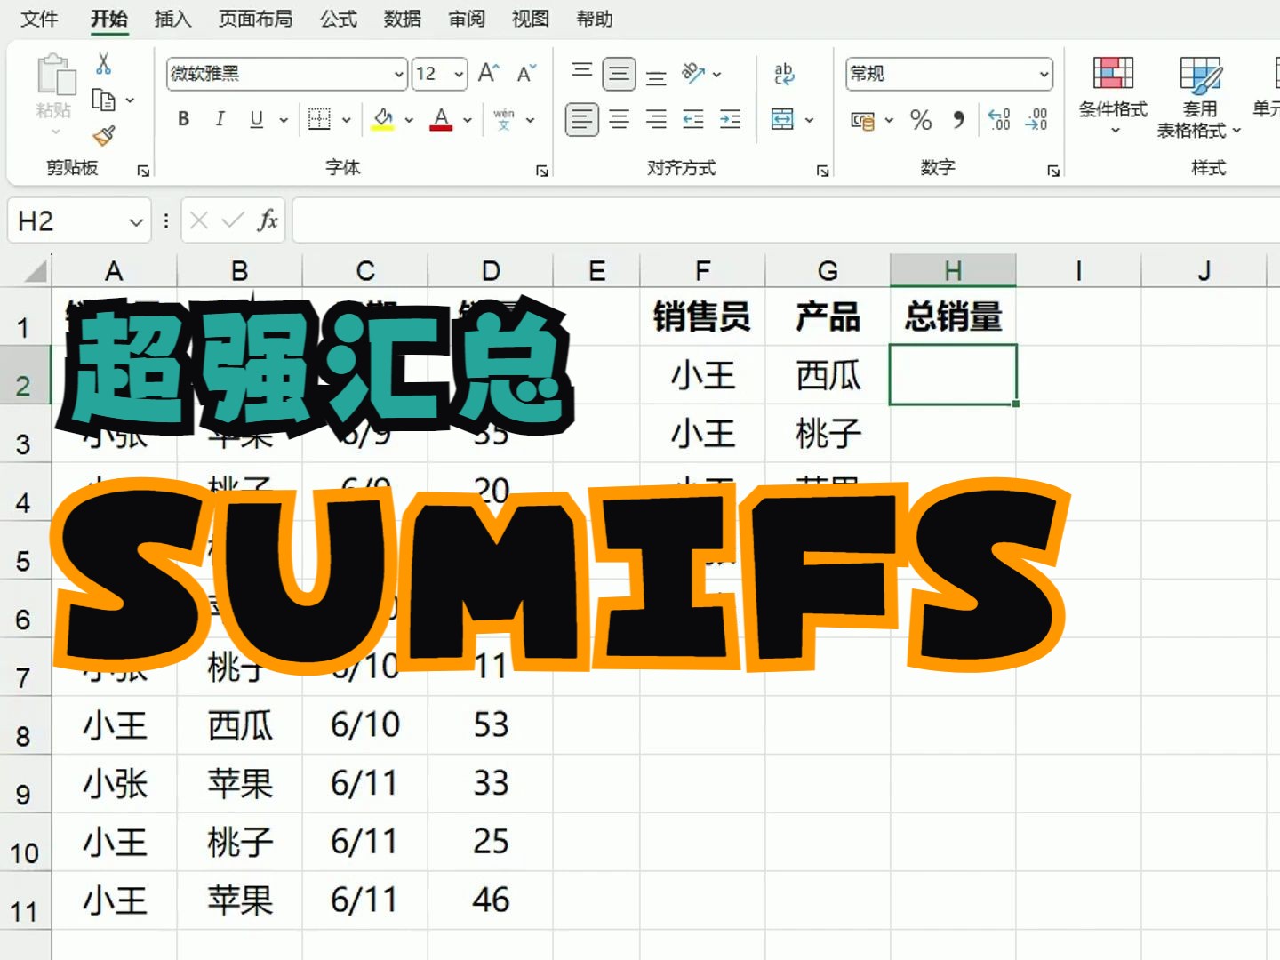Open the 插入 ribbon tab
The height and width of the screenshot is (960, 1280).
pyautogui.click(x=172, y=19)
